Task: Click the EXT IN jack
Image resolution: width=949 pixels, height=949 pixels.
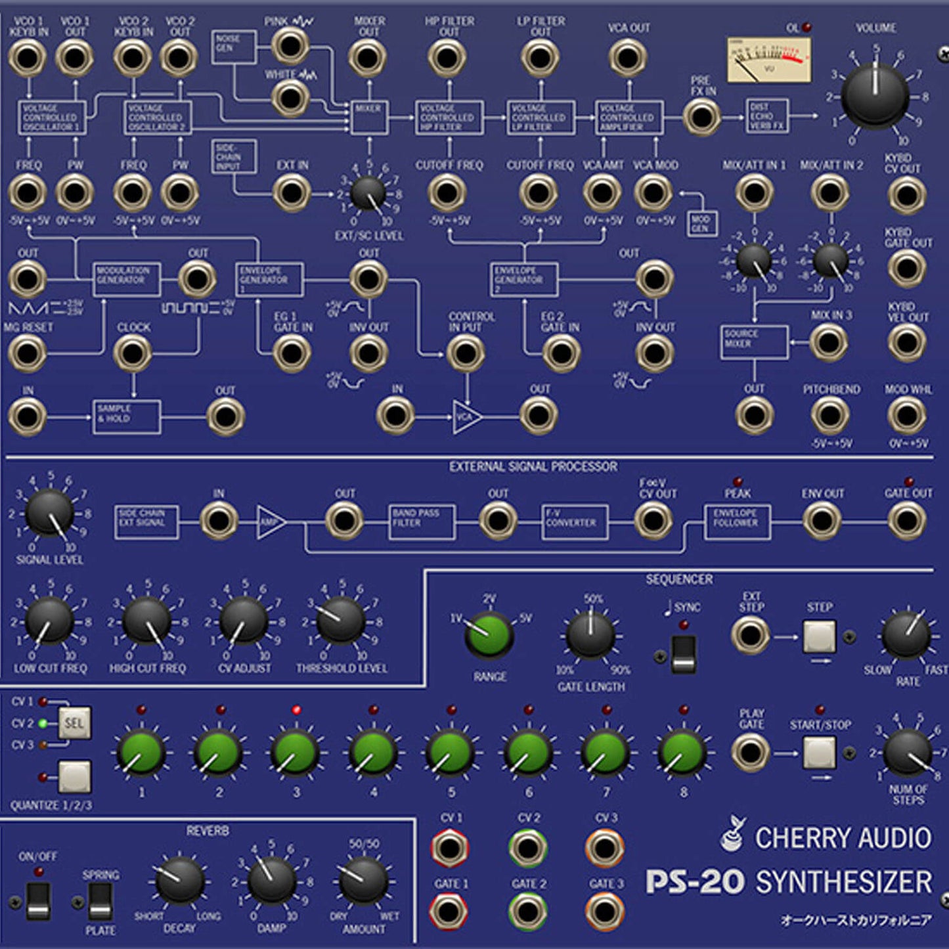Action: tap(292, 194)
